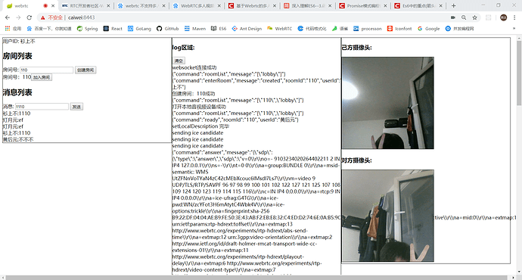The image size is (522, 280).
Task: Go forward using the browser forward arrow
Action: coord(18,17)
